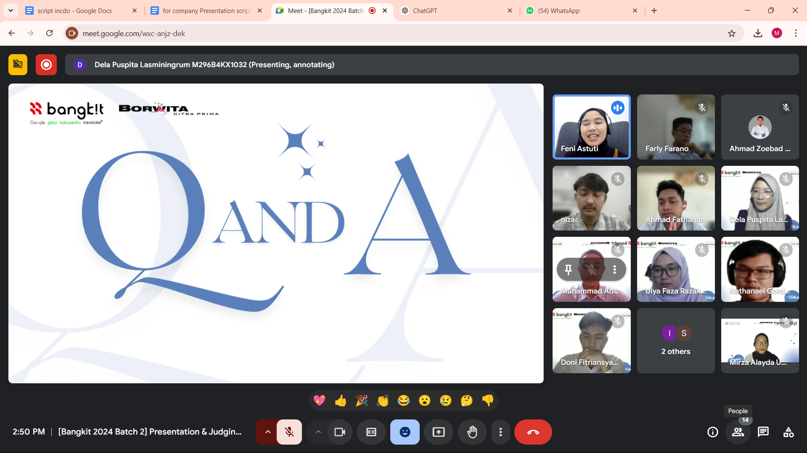Leave the call with red hang-up button
The image size is (807, 453).
pyautogui.click(x=533, y=432)
